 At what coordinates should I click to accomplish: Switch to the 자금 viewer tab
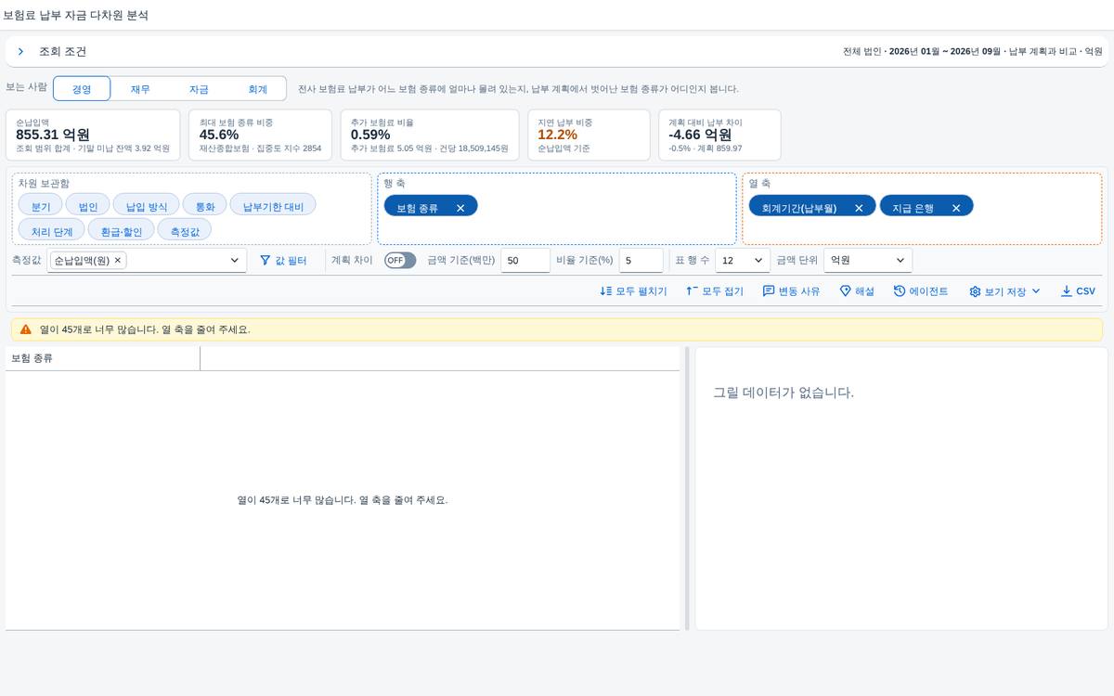pos(199,89)
